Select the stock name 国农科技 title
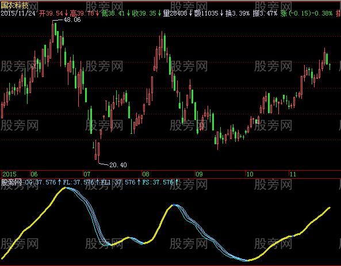 (x=14, y=5)
